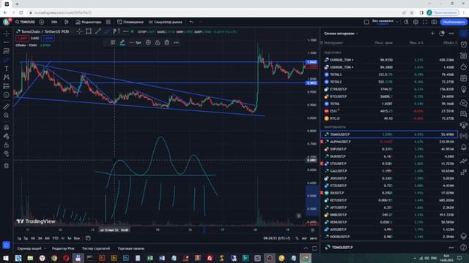Open the quick search icon near settings
The height and width of the screenshot is (263, 469).
pos(406,22)
